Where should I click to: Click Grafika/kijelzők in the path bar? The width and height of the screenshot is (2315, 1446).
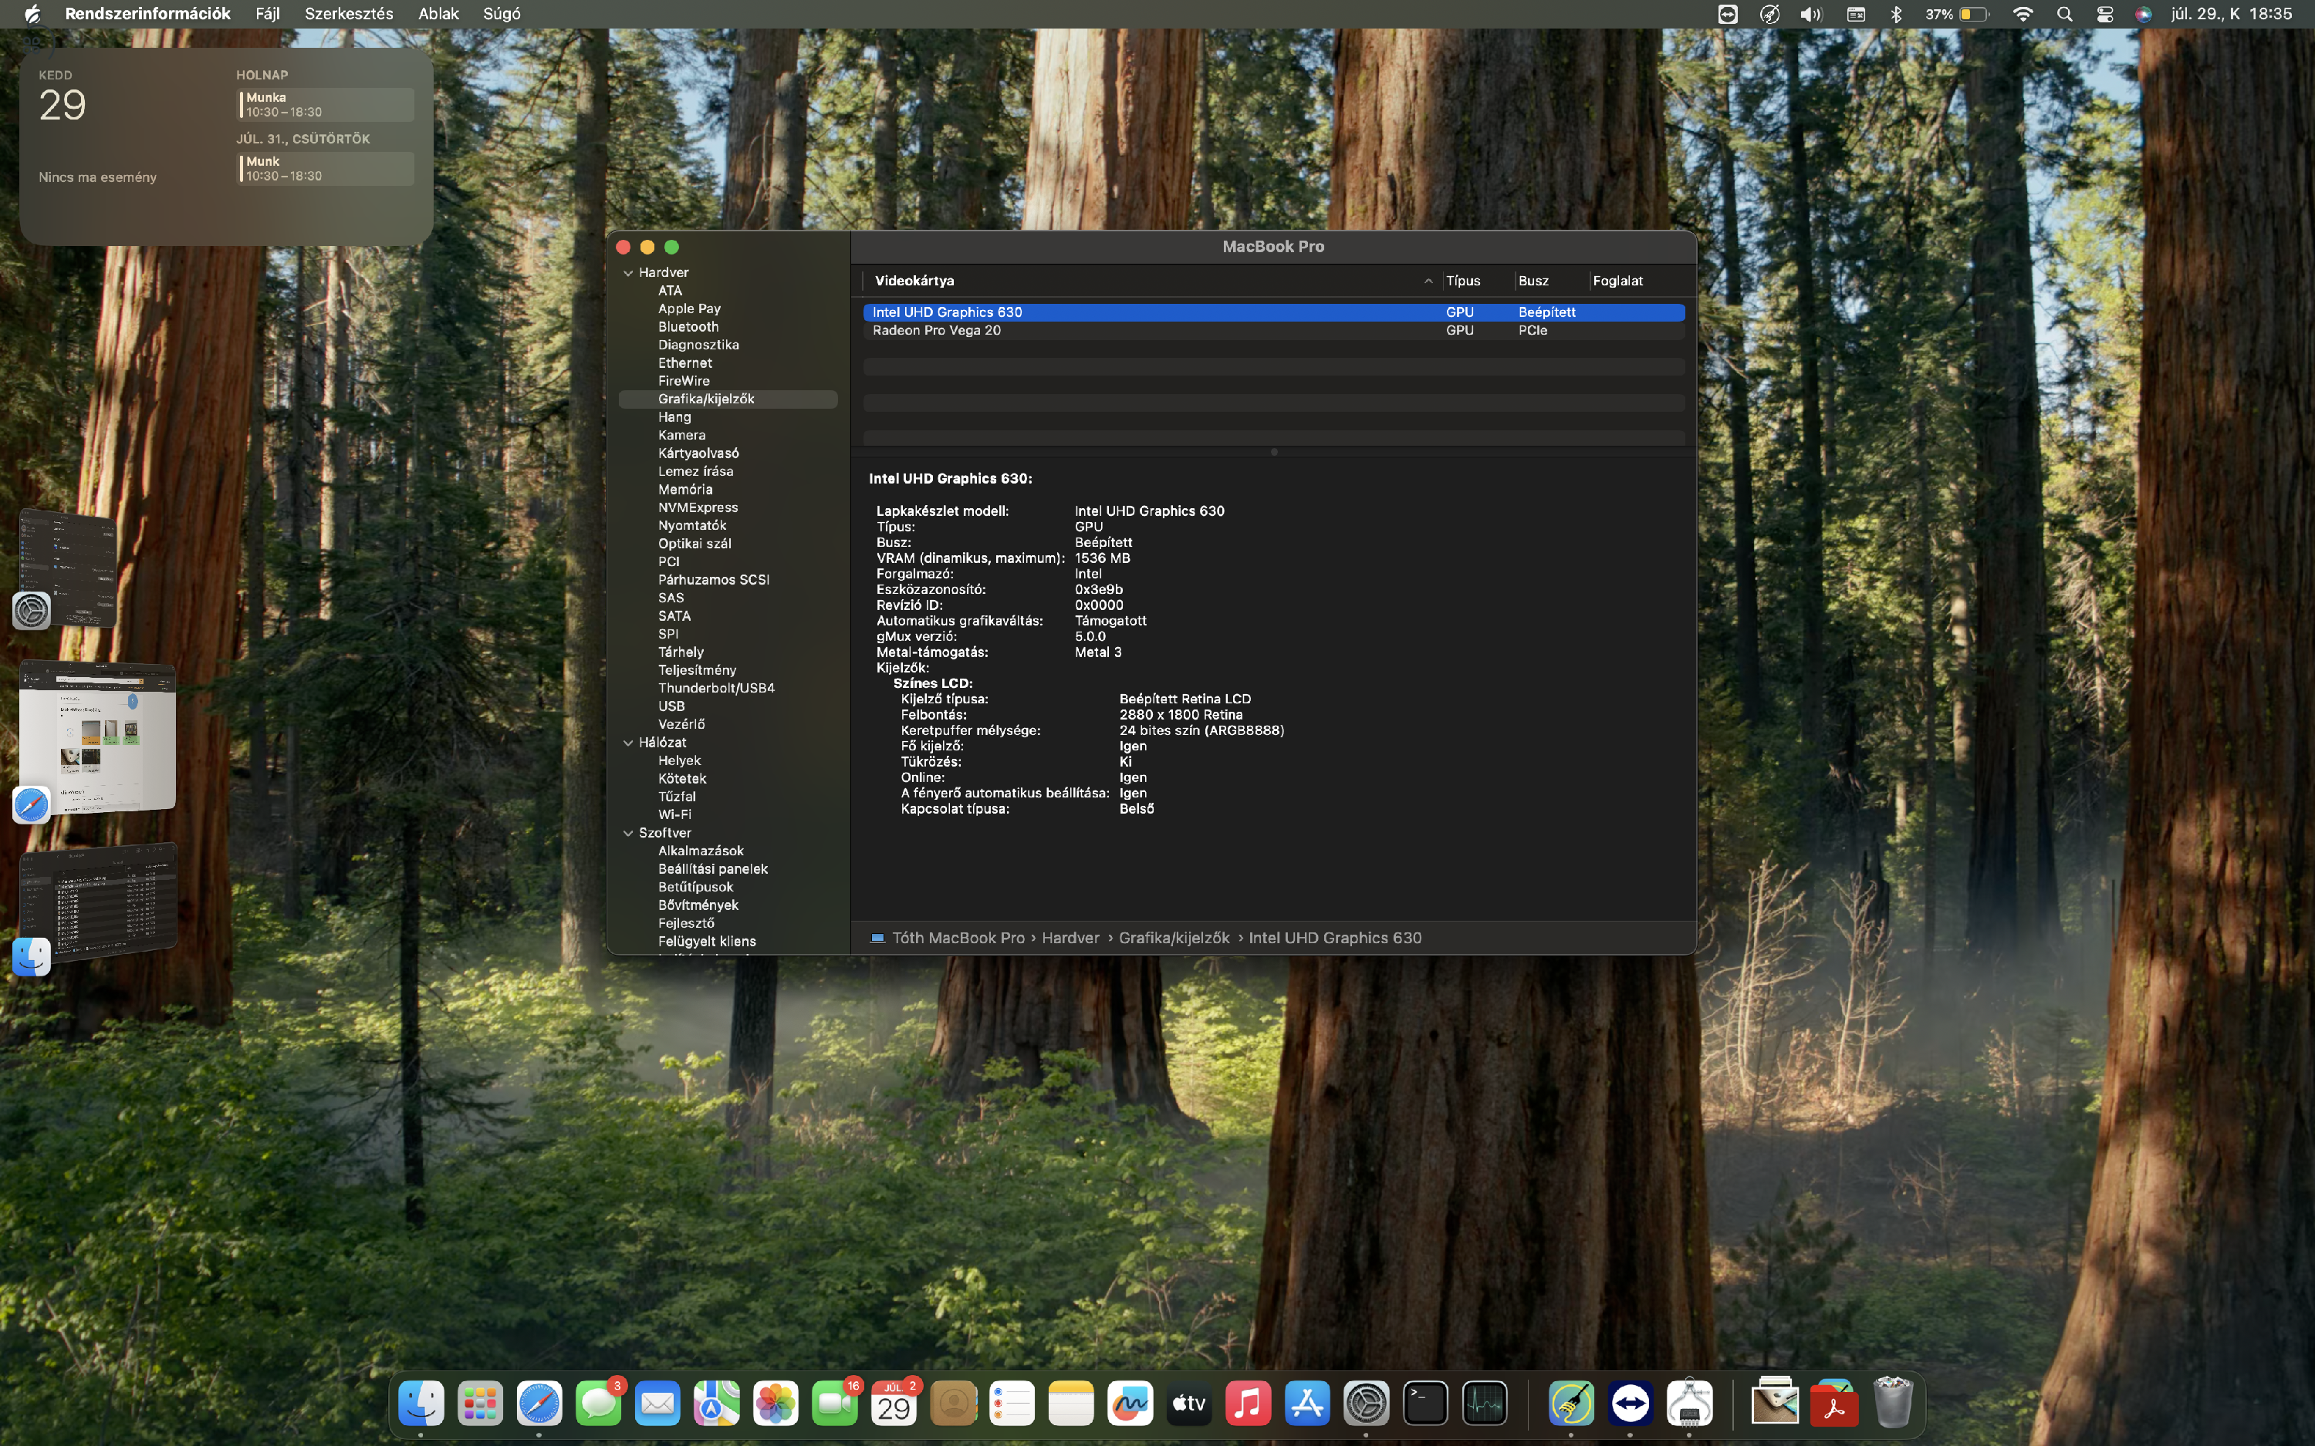(1174, 939)
